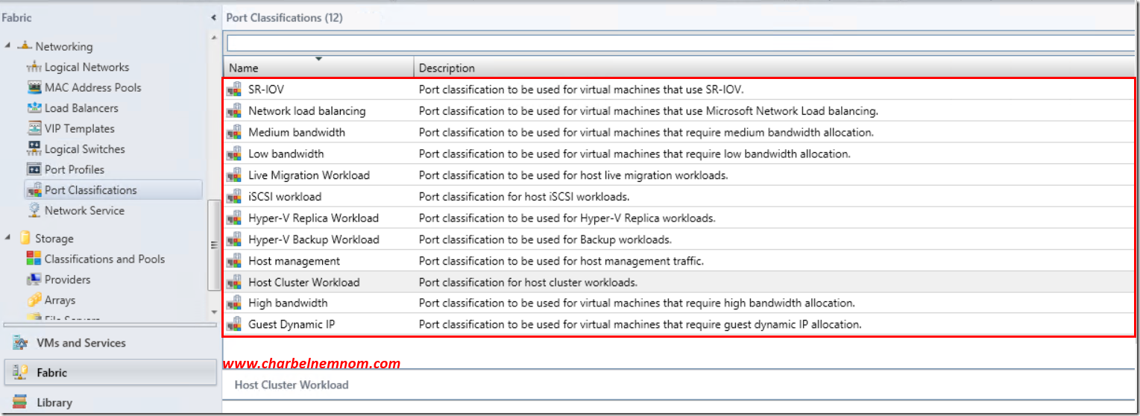Click the Host management row icon

[x=235, y=261]
